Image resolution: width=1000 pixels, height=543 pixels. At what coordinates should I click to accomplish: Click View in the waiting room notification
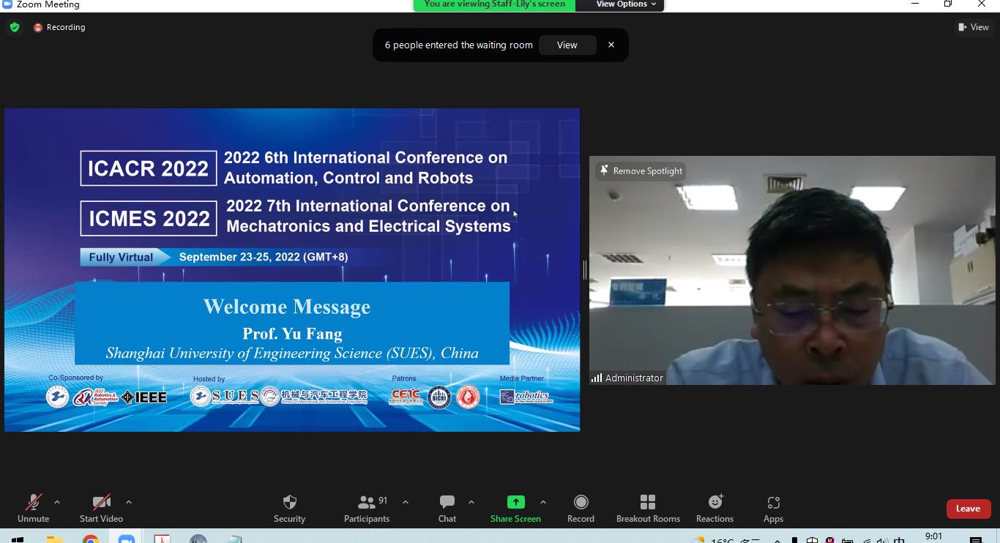pyautogui.click(x=567, y=45)
